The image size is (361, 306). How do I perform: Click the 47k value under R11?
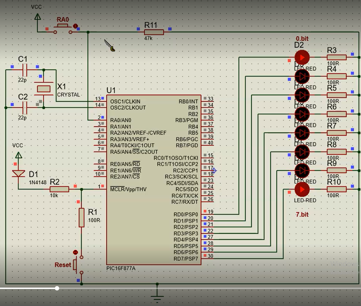[148, 38]
